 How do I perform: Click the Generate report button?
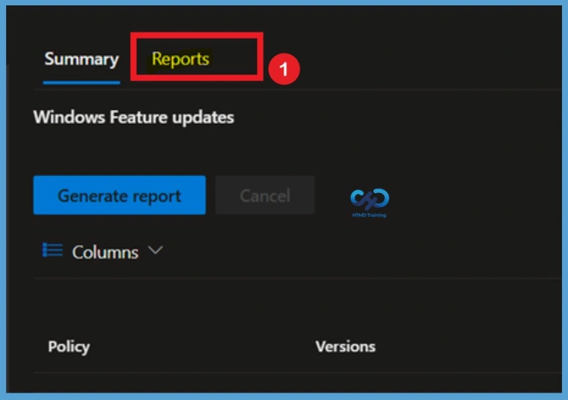click(119, 196)
